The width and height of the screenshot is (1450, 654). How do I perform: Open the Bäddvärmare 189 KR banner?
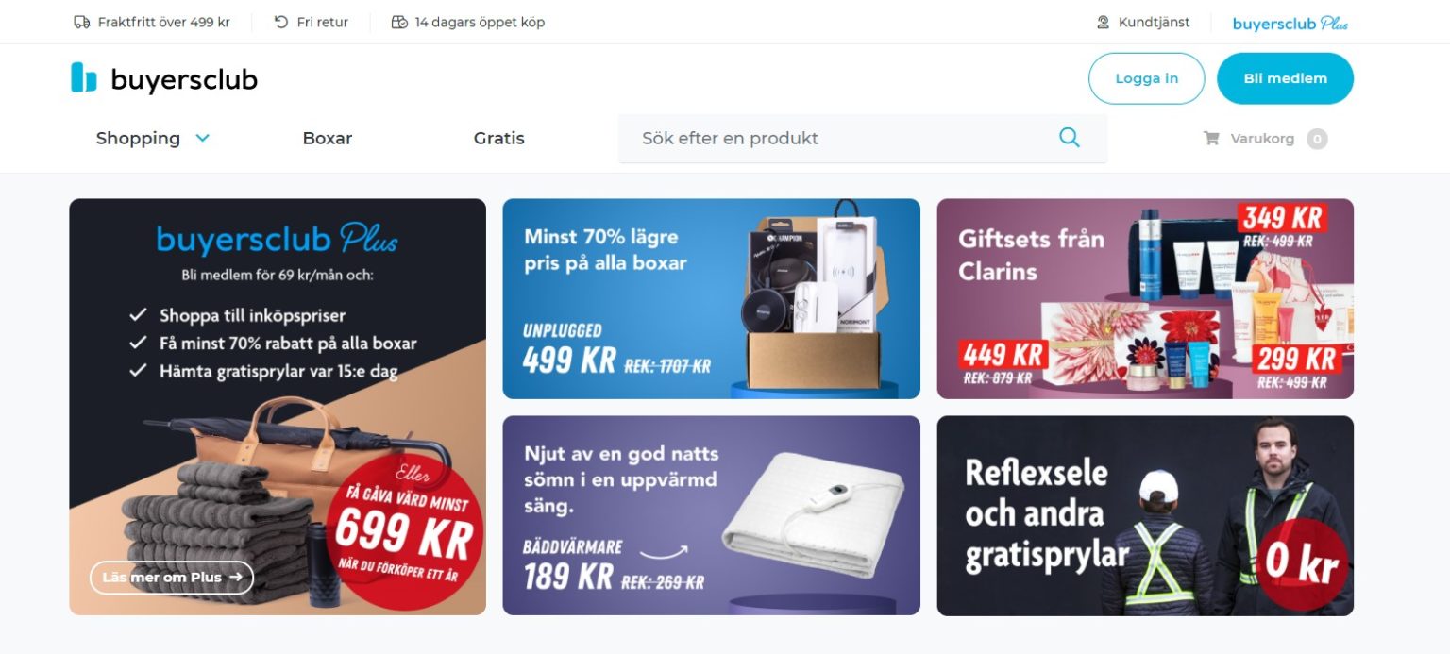click(711, 515)
